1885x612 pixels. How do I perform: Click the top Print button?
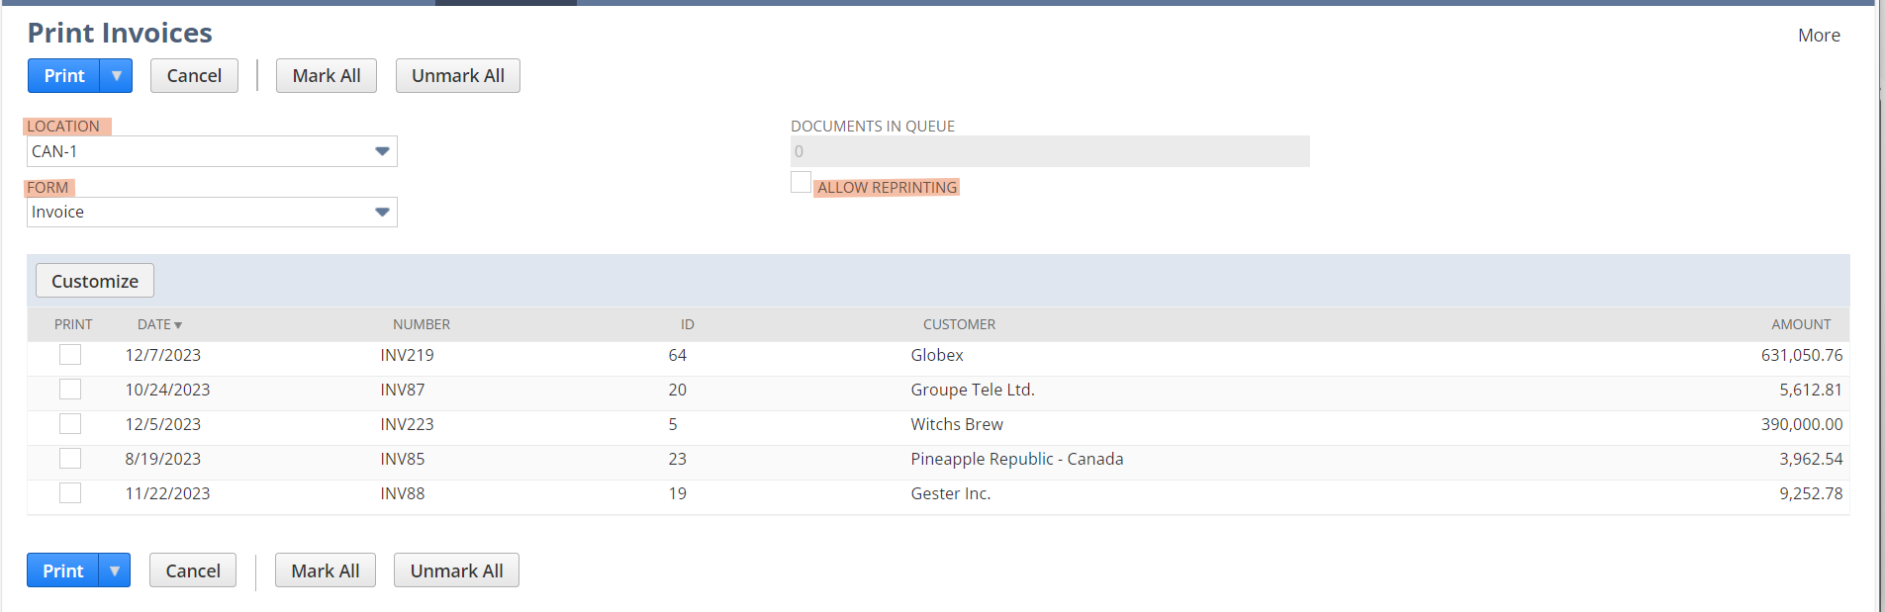64,76
